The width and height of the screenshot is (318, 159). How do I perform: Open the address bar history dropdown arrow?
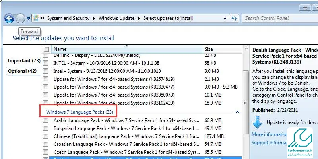click(225, 18)
